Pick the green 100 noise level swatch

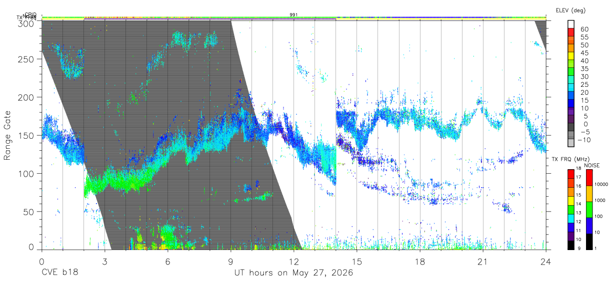(x=589, y=210)
